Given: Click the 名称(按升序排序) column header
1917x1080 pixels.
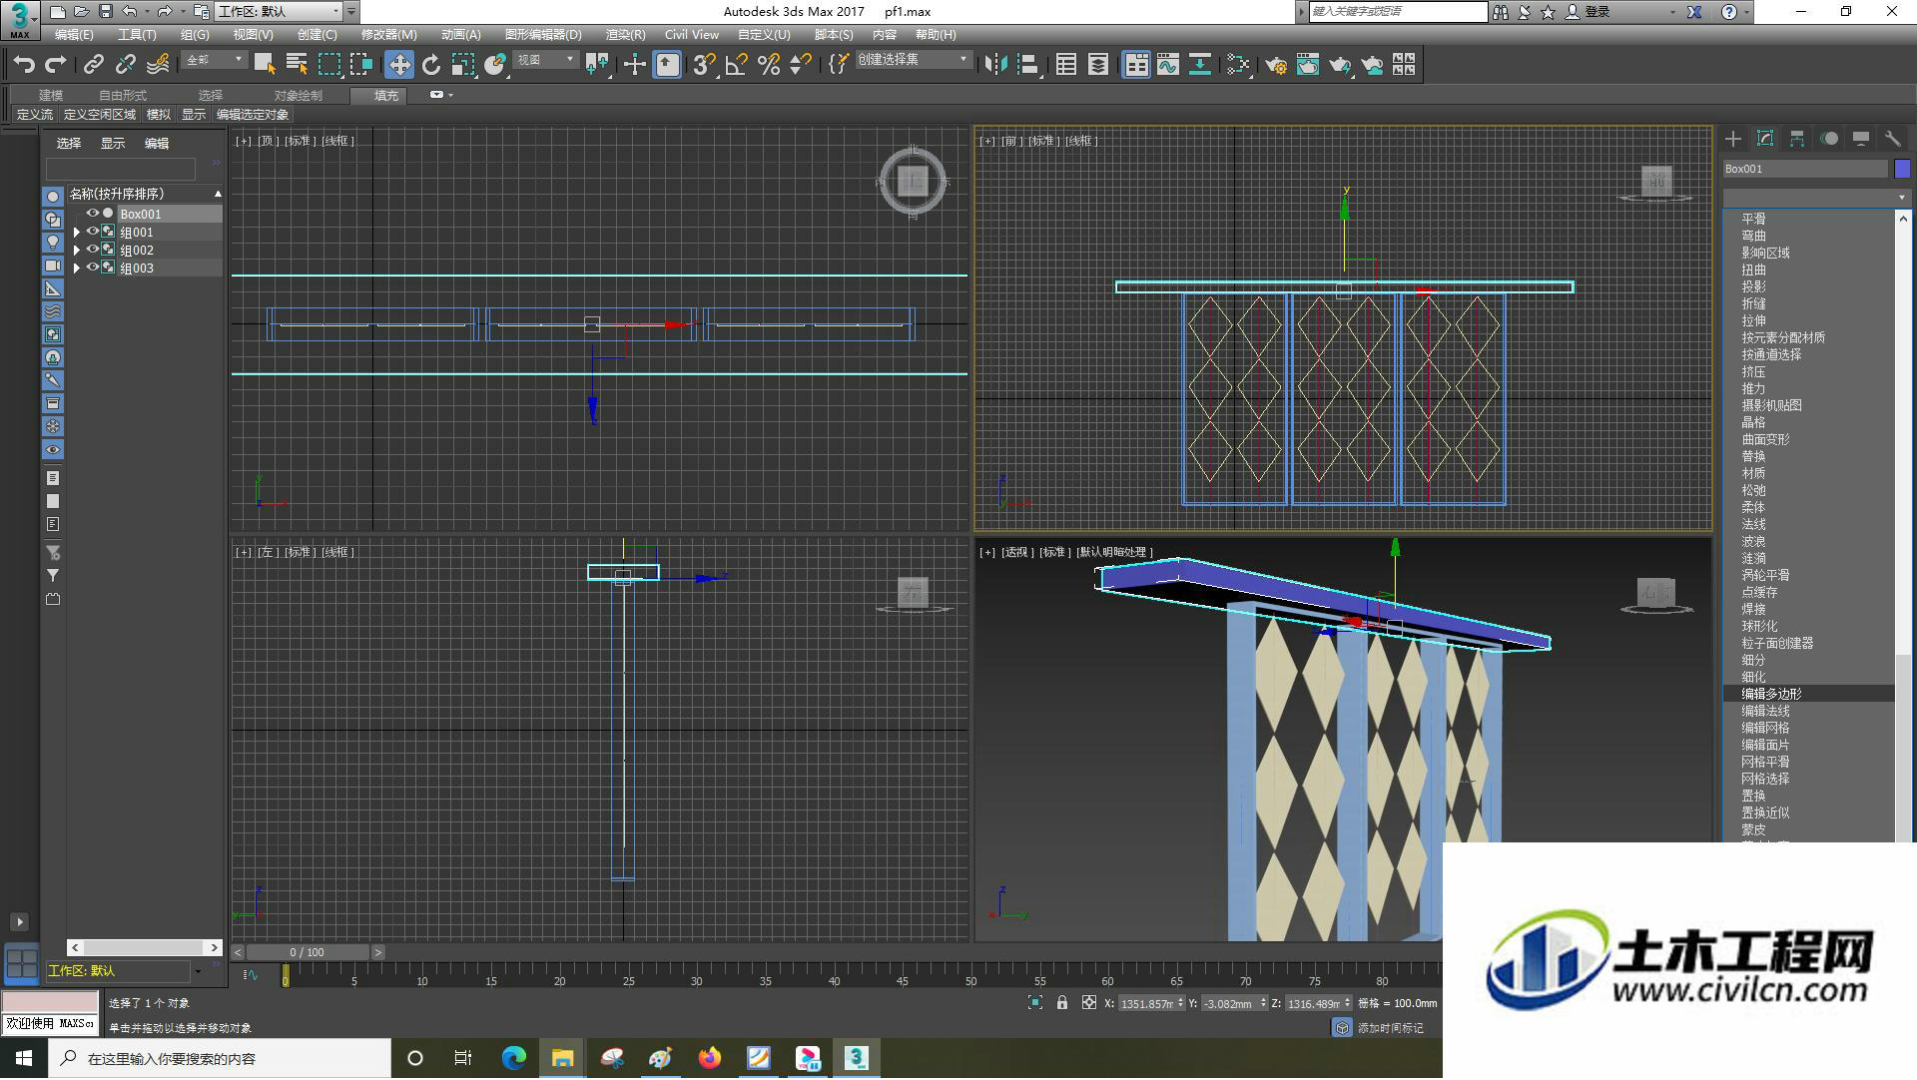Looking at the screenshot, I should [145, 194].
